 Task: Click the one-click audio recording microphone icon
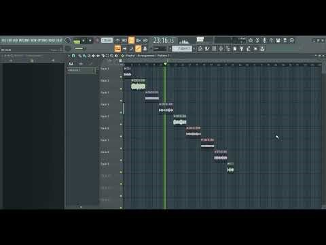264,41
